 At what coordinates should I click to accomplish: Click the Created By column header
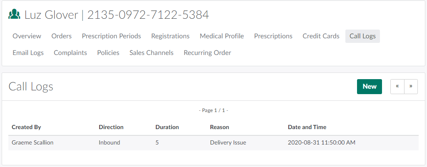tap(26, 127)
